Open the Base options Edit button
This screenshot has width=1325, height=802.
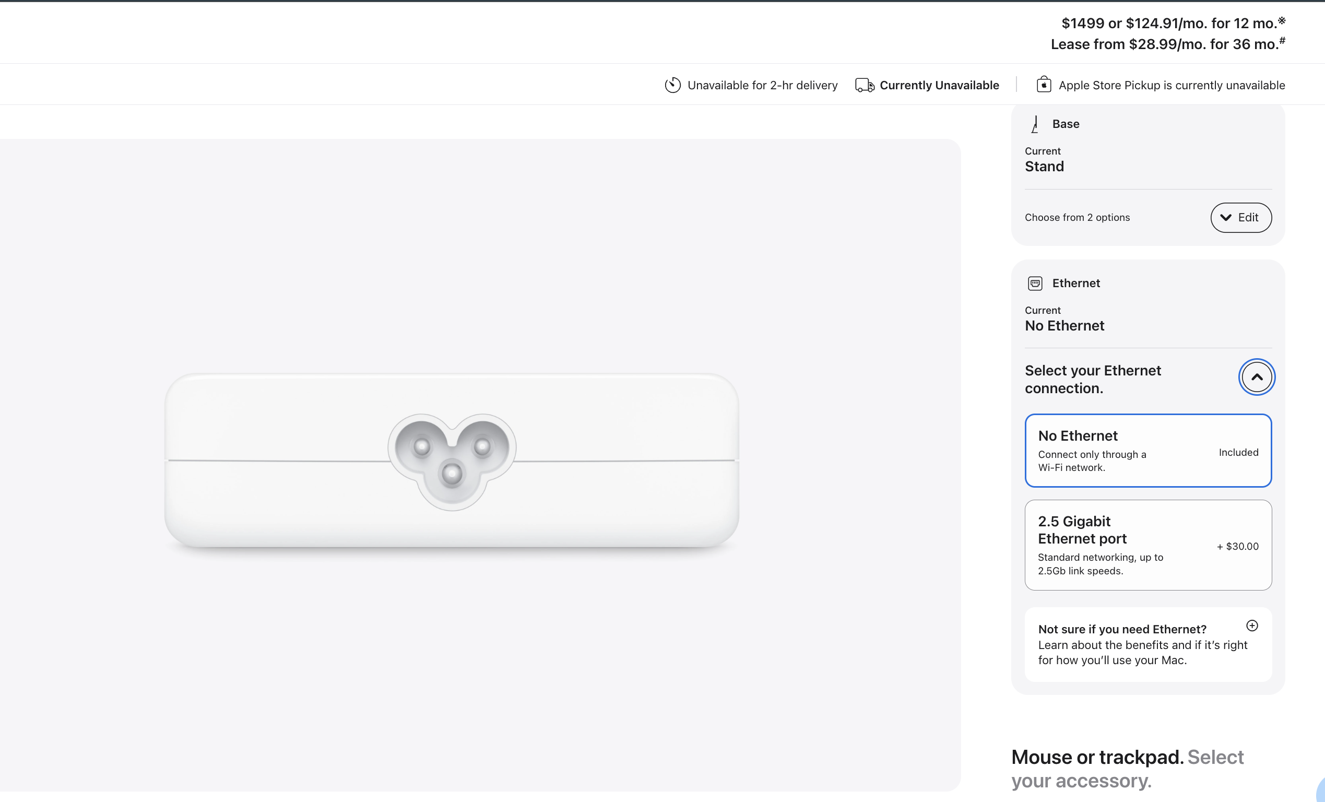[1241, 217]
